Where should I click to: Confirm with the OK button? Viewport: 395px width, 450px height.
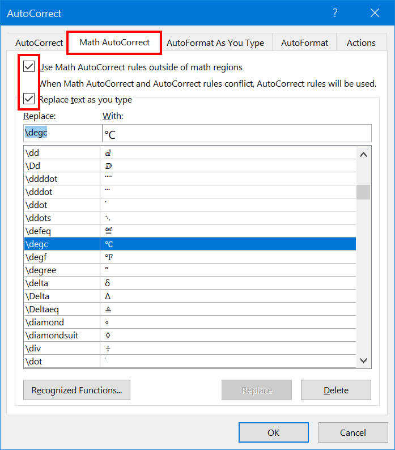pyautogui.click(x=273, y=432)
